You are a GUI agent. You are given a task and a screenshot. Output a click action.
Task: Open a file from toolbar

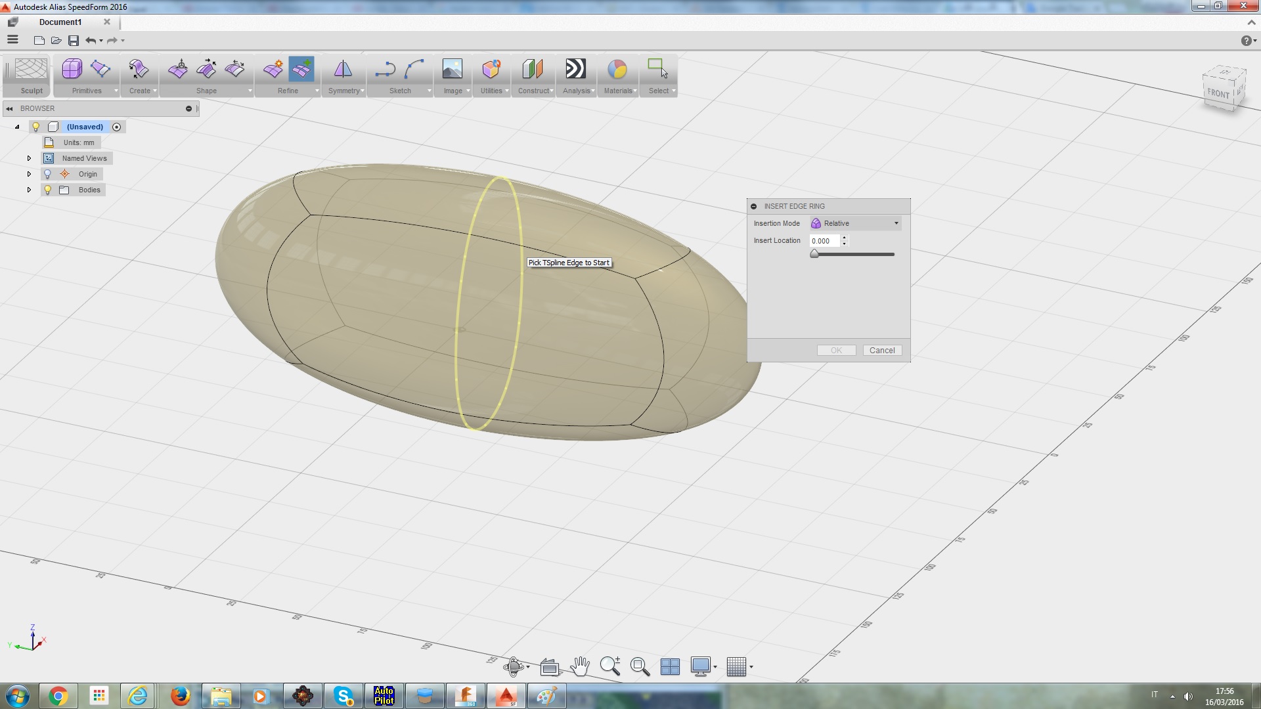tap(56, 41)
